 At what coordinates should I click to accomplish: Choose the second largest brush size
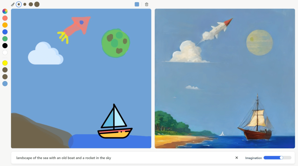[31, 4]
